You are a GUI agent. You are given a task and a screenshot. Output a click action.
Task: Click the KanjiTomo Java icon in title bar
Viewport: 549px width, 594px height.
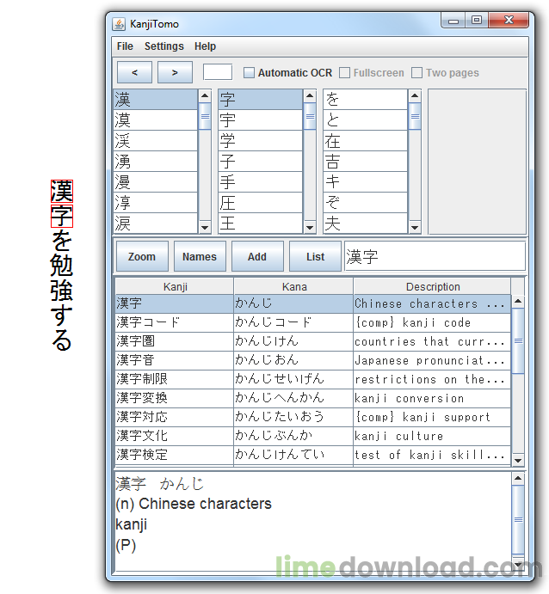[x=119, y=24]
